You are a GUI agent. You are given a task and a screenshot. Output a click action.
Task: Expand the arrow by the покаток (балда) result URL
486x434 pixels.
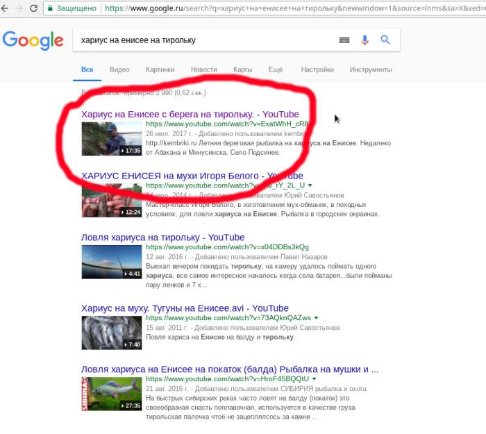tap(314, 379)
